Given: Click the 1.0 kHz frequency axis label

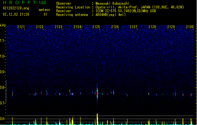Looking at the screenshot, I should [3, 56].
